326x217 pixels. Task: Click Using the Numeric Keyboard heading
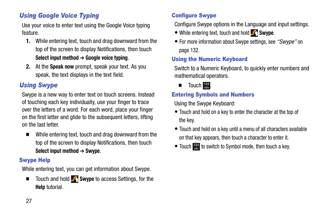209,59
